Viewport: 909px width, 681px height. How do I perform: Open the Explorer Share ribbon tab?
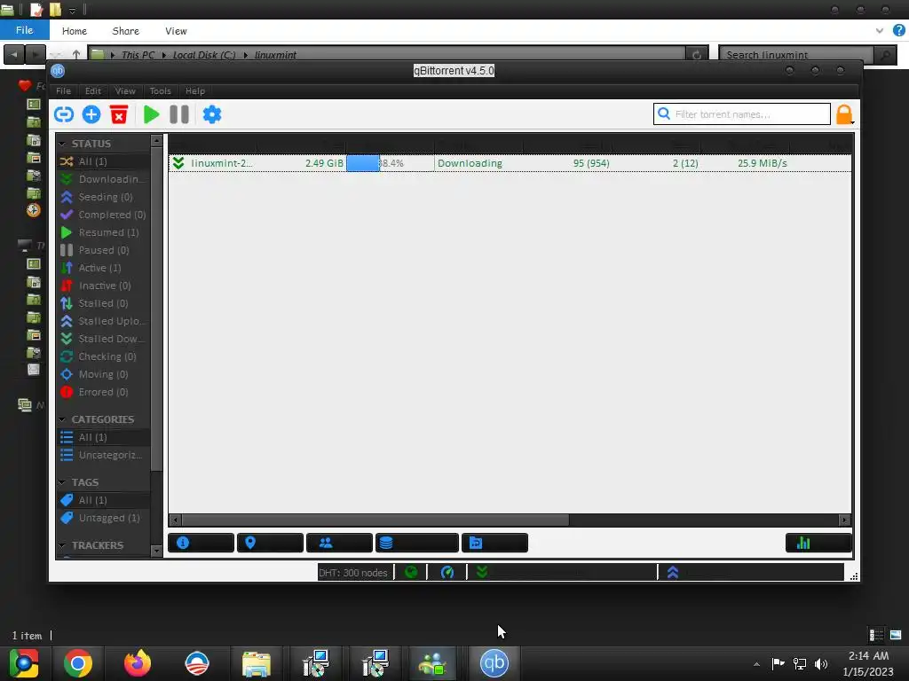coord(126,31)
